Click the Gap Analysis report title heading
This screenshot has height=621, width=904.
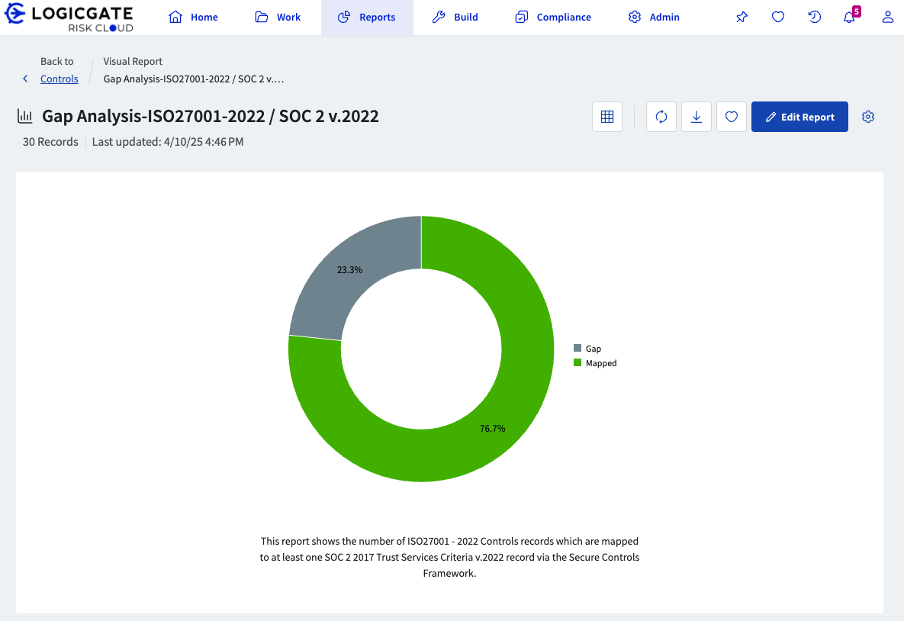pyautogui.click(x=211, y=116)
